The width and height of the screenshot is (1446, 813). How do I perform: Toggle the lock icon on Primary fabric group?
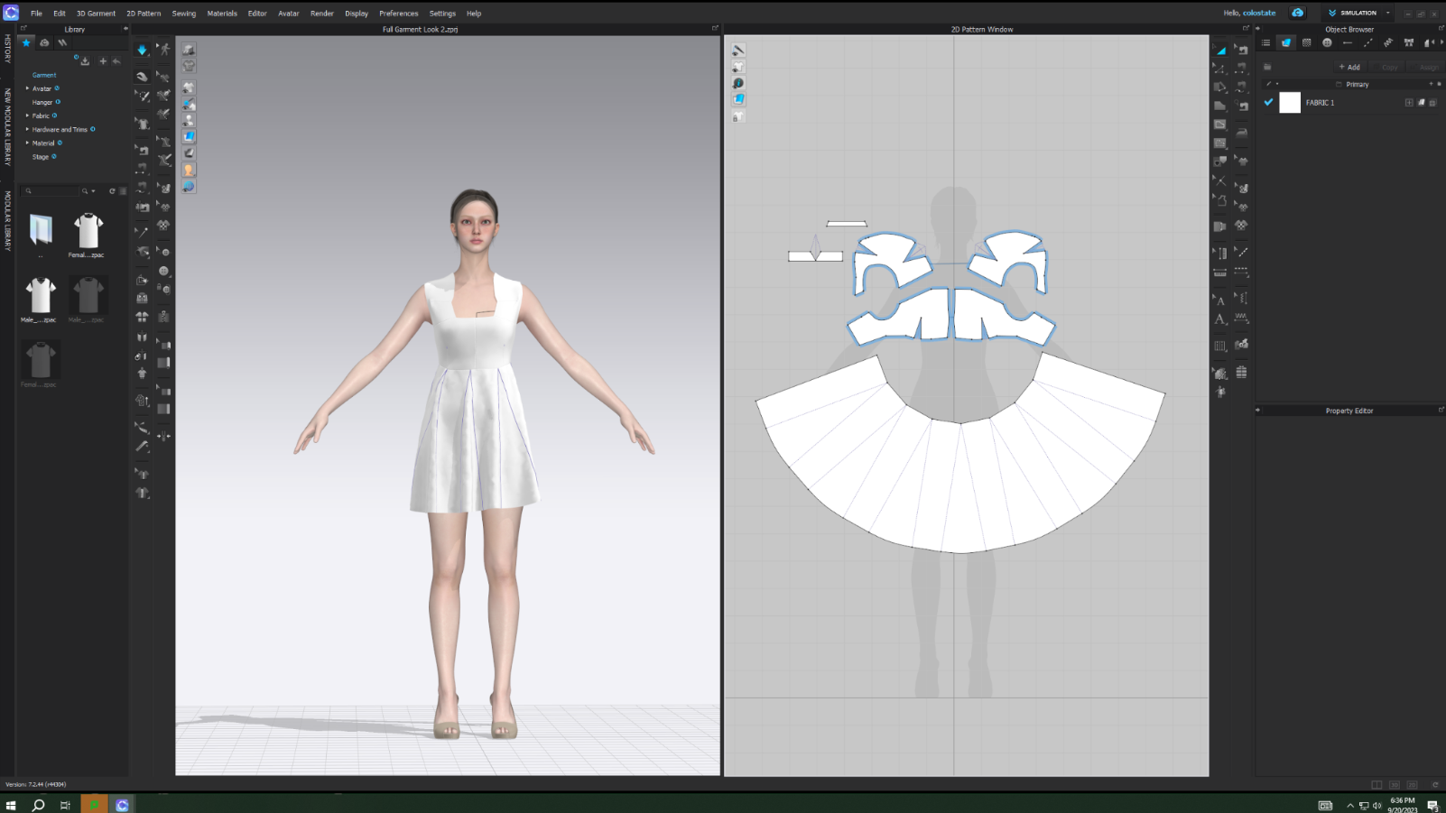tap(1439, 84)
